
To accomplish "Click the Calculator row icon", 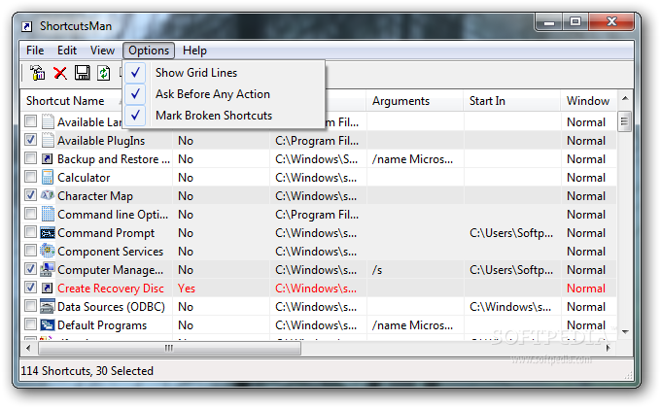I will (x=48, y=177).
